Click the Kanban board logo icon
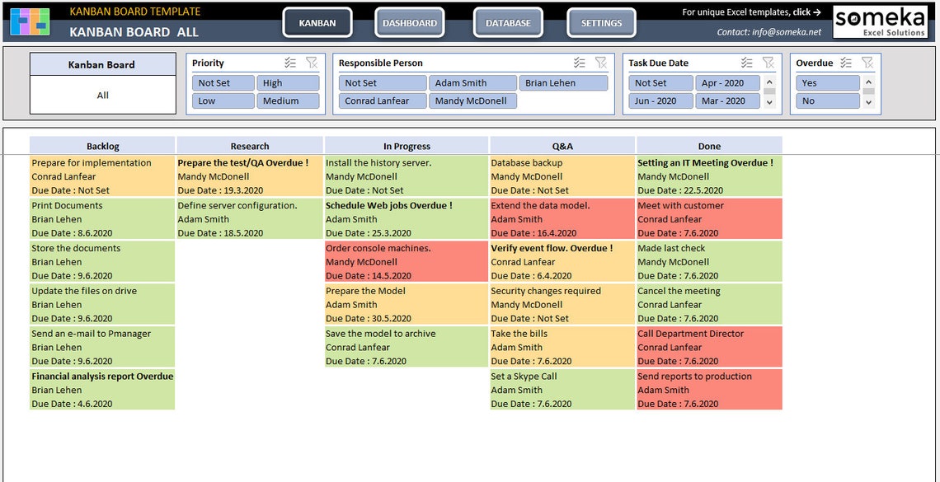 click(x=30, y=21)
